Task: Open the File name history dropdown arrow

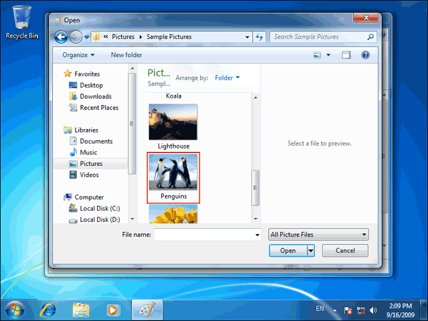Action: [x=257, y=235]
